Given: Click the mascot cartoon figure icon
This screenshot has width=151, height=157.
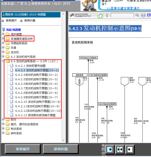Looking at the screenshot, I should coord(88,5).
